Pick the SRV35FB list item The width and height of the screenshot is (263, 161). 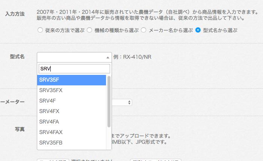71,143
